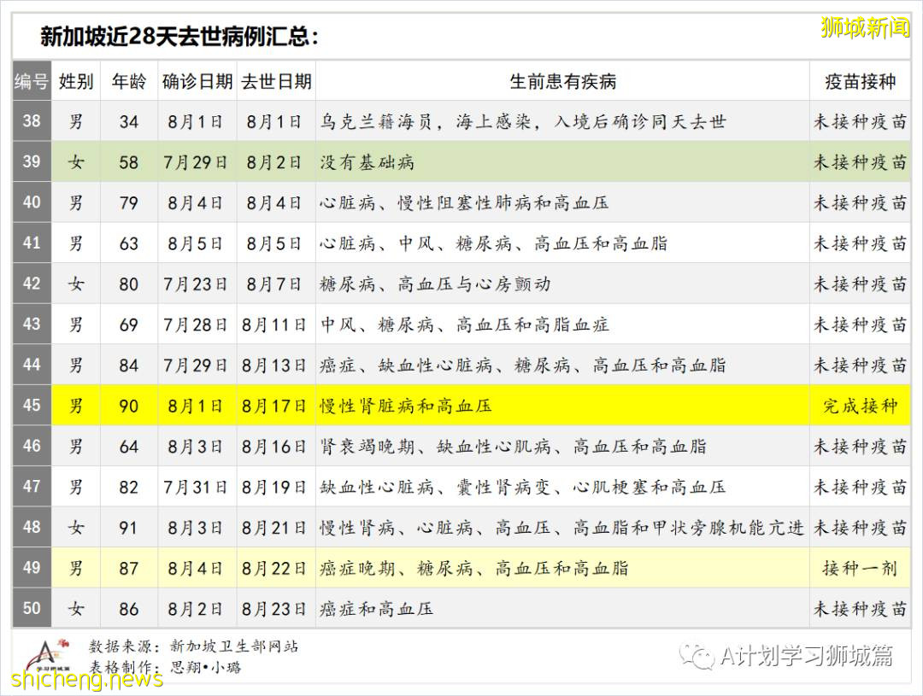Select the 姓别 column header
This screenshot has width=923, height=696.
(x=76, y=81)
